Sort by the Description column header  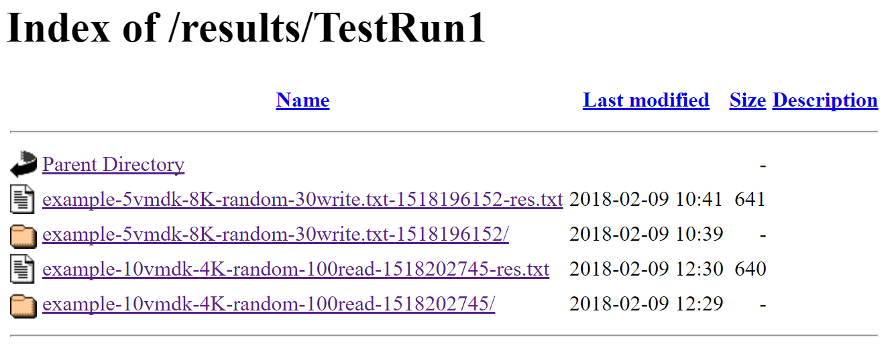825,101
